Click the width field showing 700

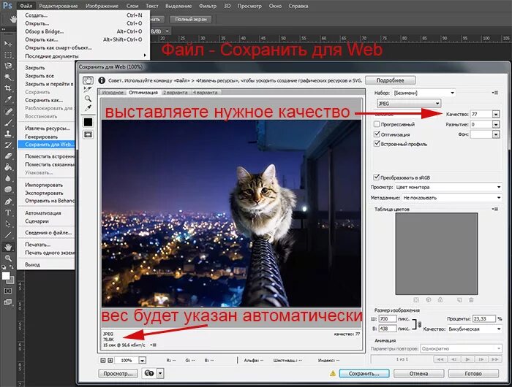click(x=388, y=318)
